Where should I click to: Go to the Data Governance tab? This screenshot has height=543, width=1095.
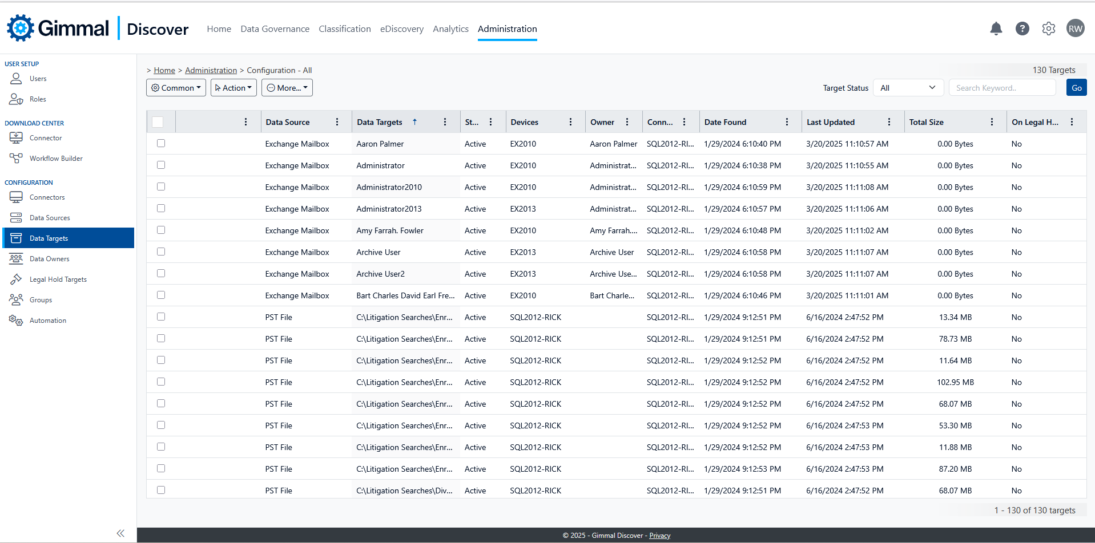click(x=275, y=29)
